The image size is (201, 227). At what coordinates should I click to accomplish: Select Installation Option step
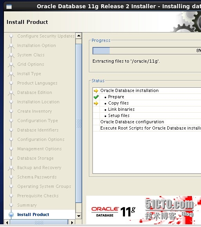(x=36, y=45)
